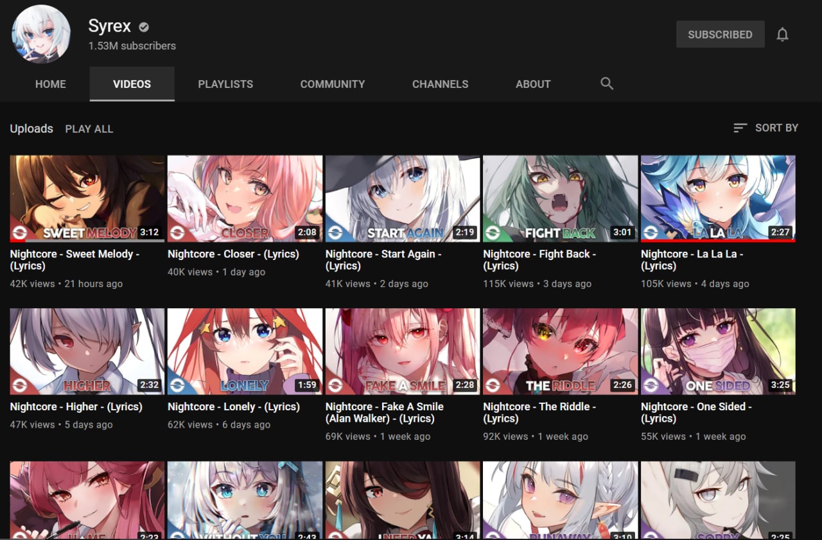
Task: Click channel logo on Fight Back thumbnail
Action: (493, 232)
